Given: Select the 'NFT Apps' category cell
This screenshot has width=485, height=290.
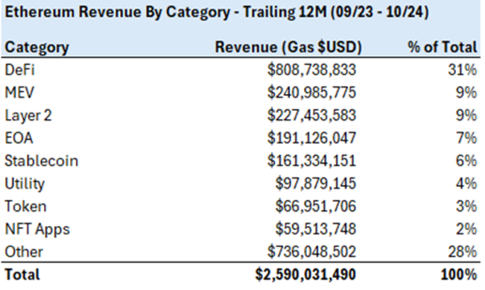Looking at the screenshot, I should (x=37, y=229).
